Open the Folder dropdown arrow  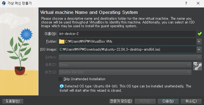coord(199,42)
